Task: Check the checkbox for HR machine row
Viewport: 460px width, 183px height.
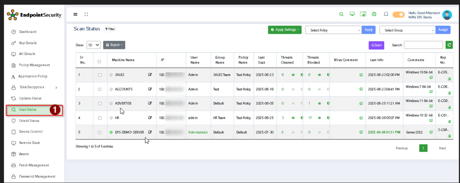Action: coord(99,118)
